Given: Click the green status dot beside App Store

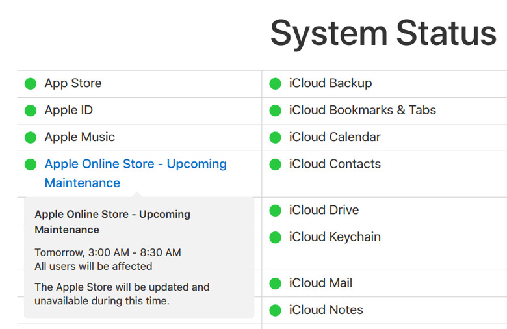Looking at the screenshot, I should coord(31,84).
